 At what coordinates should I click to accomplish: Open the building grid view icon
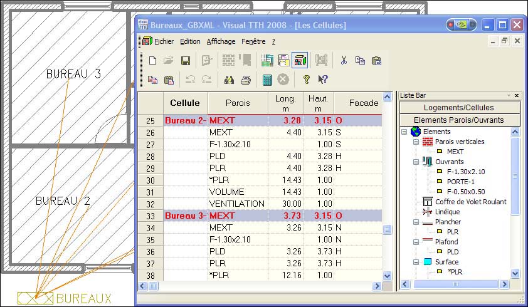(x=267, y=61)
